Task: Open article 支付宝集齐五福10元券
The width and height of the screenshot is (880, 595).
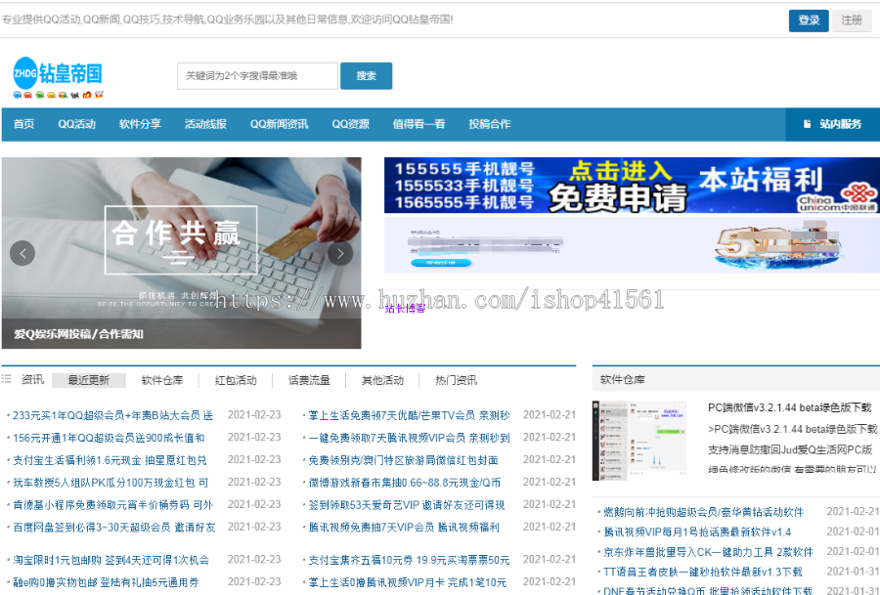Action: tap(409, 560)
